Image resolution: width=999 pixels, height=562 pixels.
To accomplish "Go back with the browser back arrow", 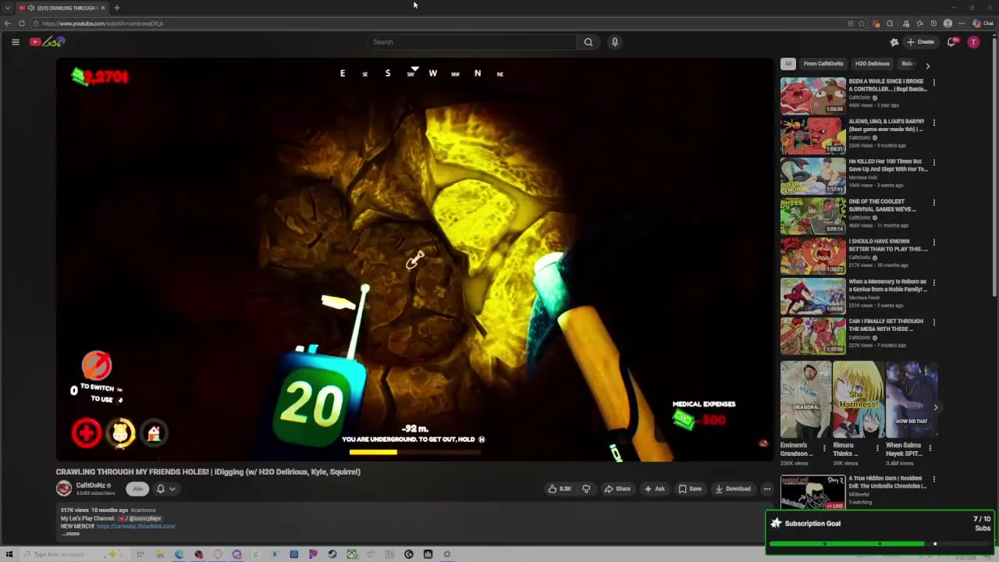I will (8, 23).
